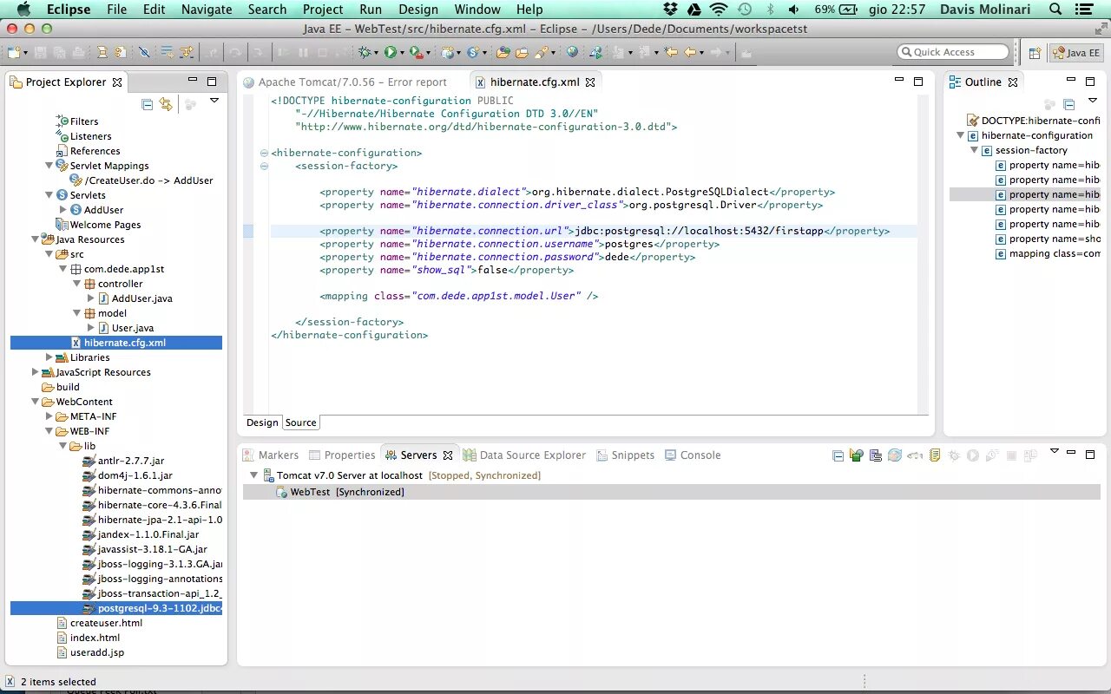The width and height of the screenshot is (1111, 694).
Task: Click the Back navigation arrow icon
Action: click(x=692, y=53)
